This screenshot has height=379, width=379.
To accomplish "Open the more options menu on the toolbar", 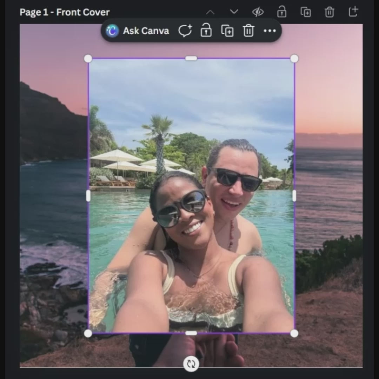I will coord(270,31).
